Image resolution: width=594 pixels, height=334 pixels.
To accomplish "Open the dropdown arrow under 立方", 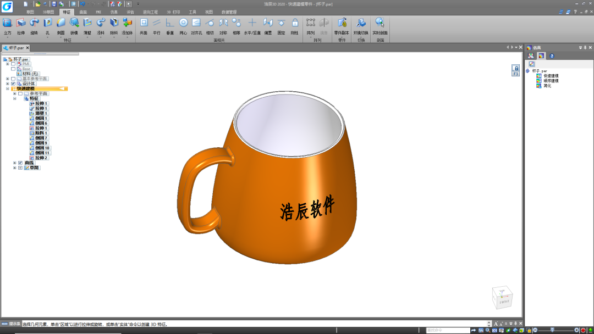I will pyautogui.click(x=8, y=37).
